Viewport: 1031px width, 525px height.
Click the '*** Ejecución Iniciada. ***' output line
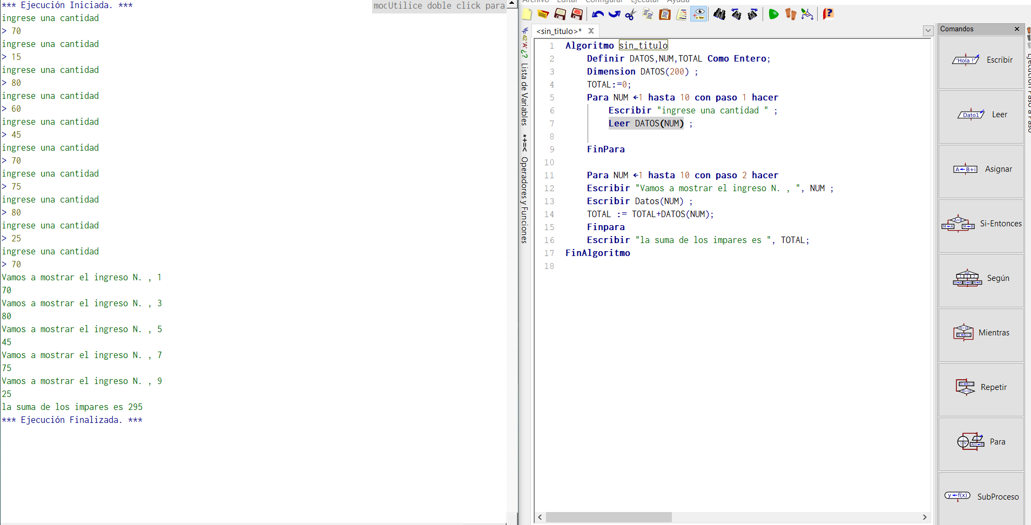[67, 5]
